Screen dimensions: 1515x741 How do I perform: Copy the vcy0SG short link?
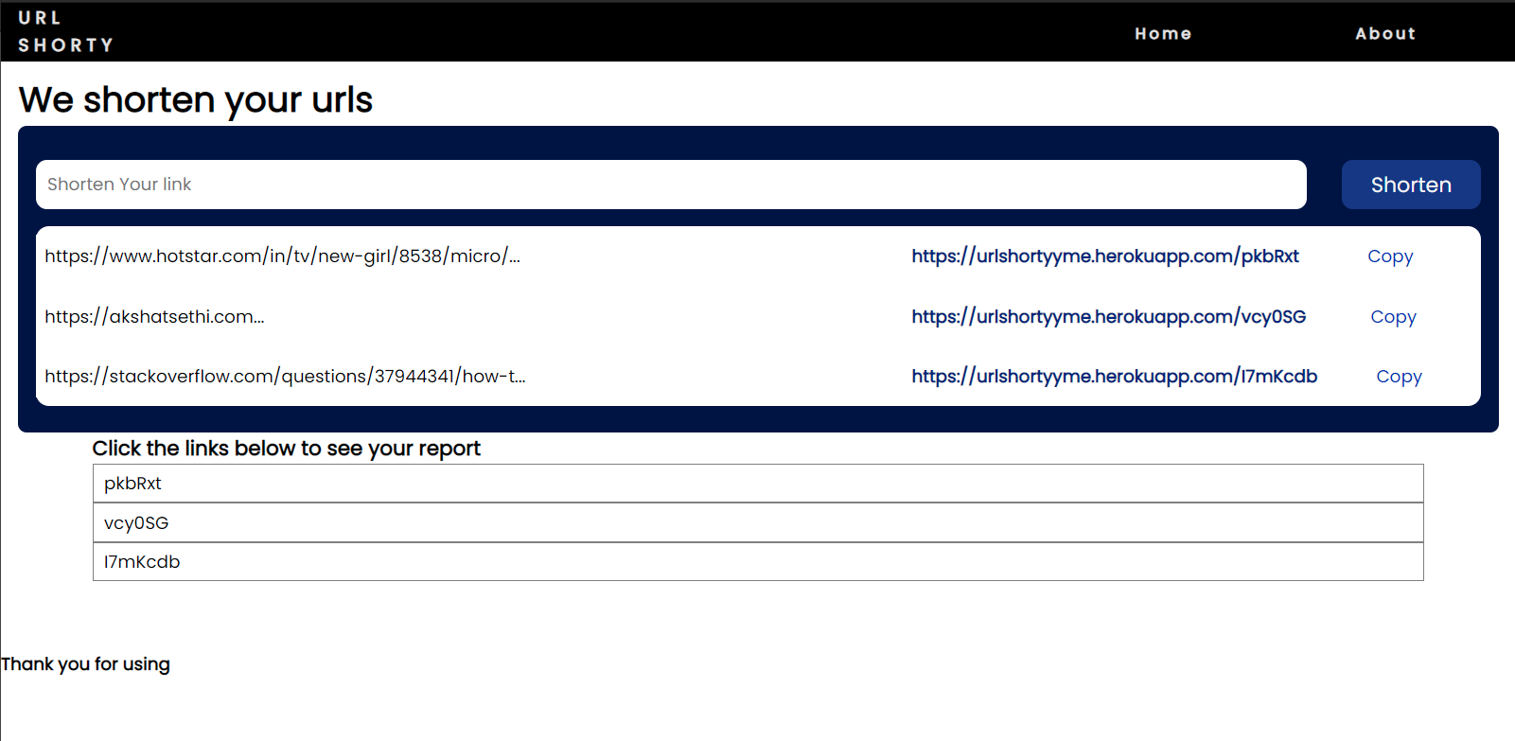point(1393,317)
